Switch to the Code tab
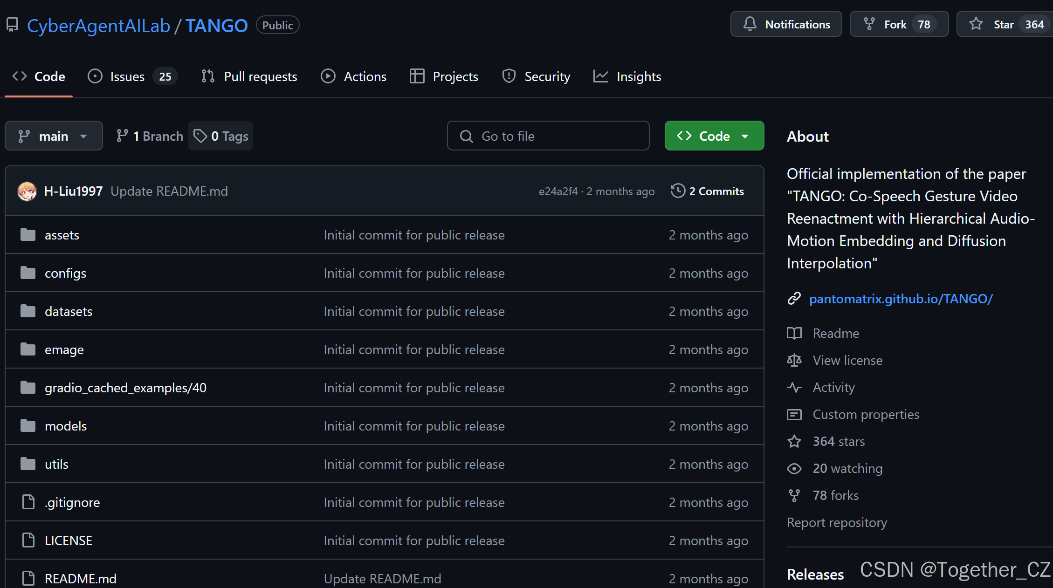 [39, 76]
